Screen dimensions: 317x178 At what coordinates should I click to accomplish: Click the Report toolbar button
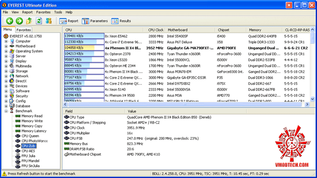(x=69, y=21)
